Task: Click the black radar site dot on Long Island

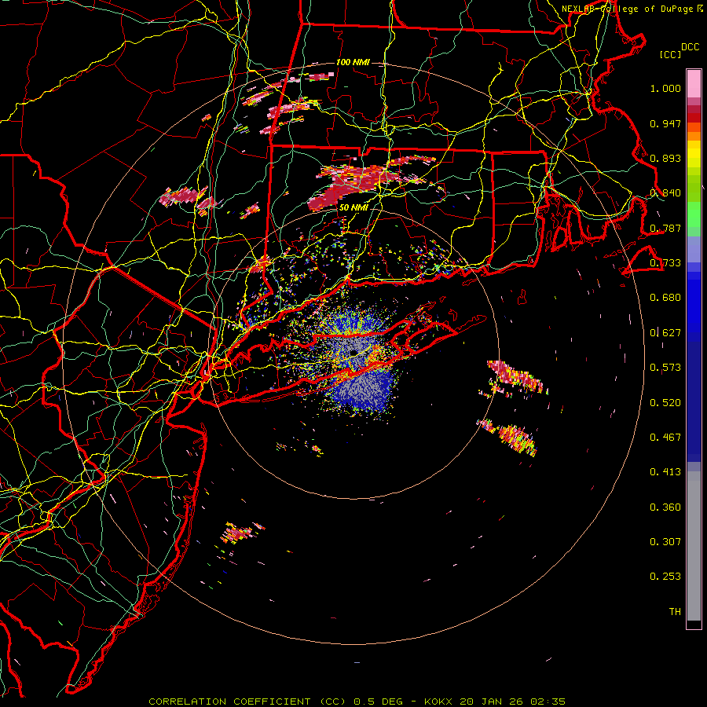Action: (354, 352)
